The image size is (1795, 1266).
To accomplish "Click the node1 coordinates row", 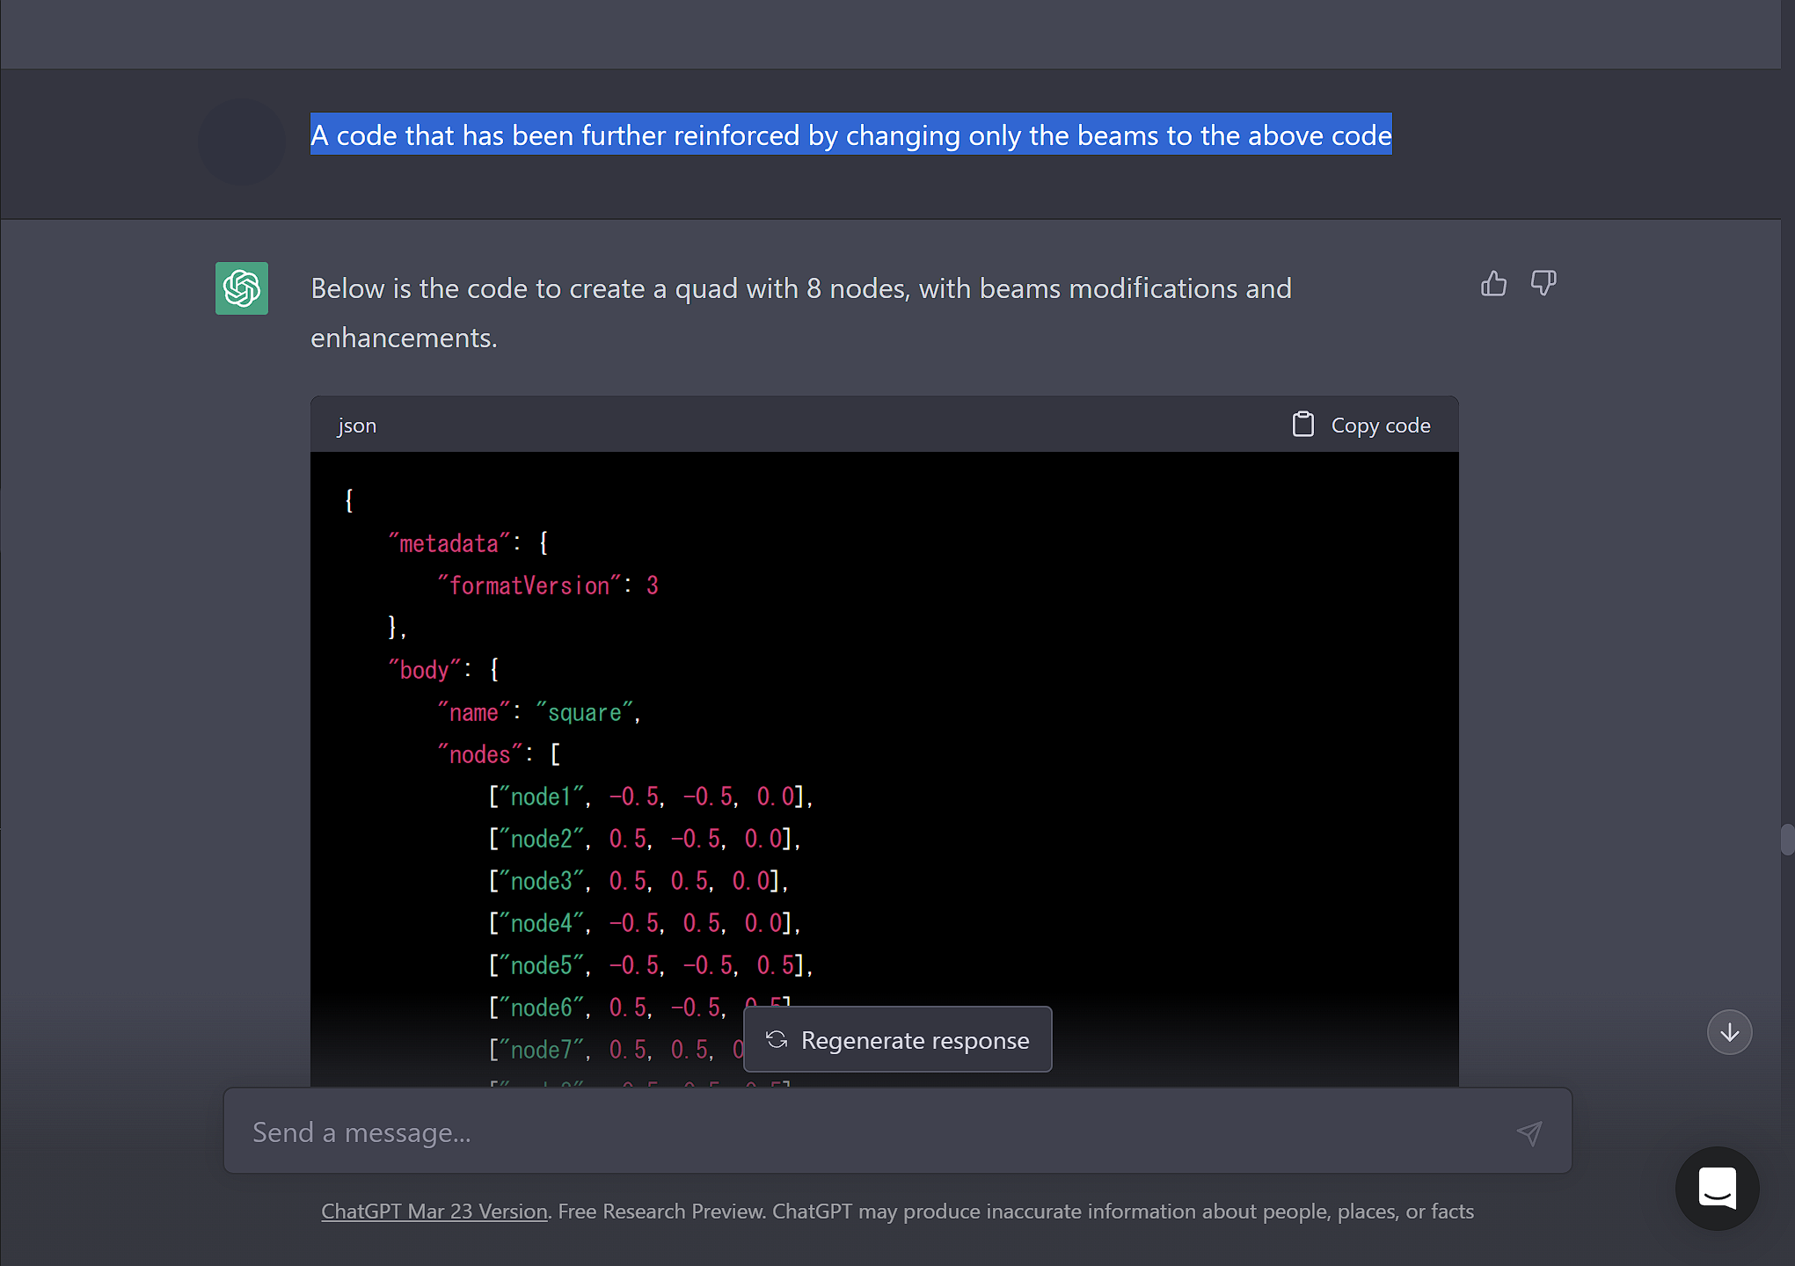I will [651, 797].
